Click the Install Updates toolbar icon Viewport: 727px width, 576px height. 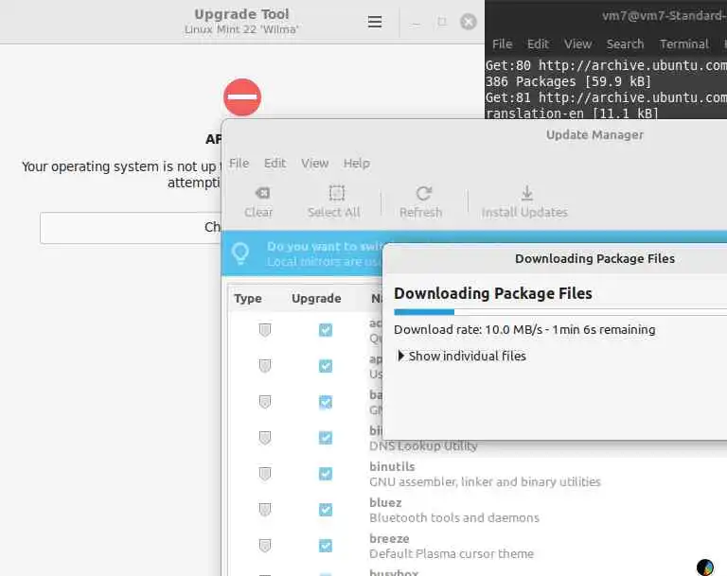click(x=526, y=193)
